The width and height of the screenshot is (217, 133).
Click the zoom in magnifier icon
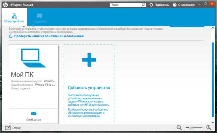[x=209, y=128]
